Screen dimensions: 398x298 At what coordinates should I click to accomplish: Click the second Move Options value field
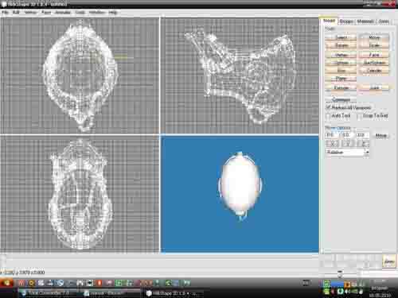coord(347,135)
